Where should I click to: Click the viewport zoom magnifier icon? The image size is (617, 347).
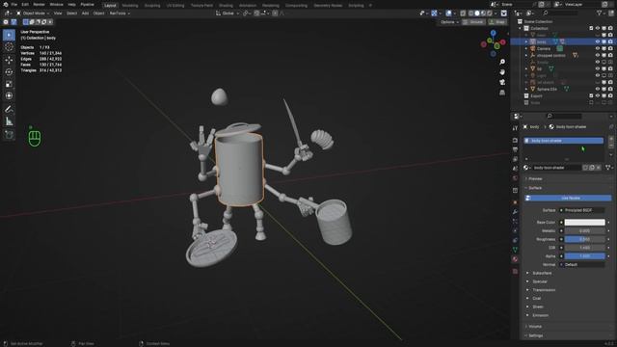(x=502, y=62)
